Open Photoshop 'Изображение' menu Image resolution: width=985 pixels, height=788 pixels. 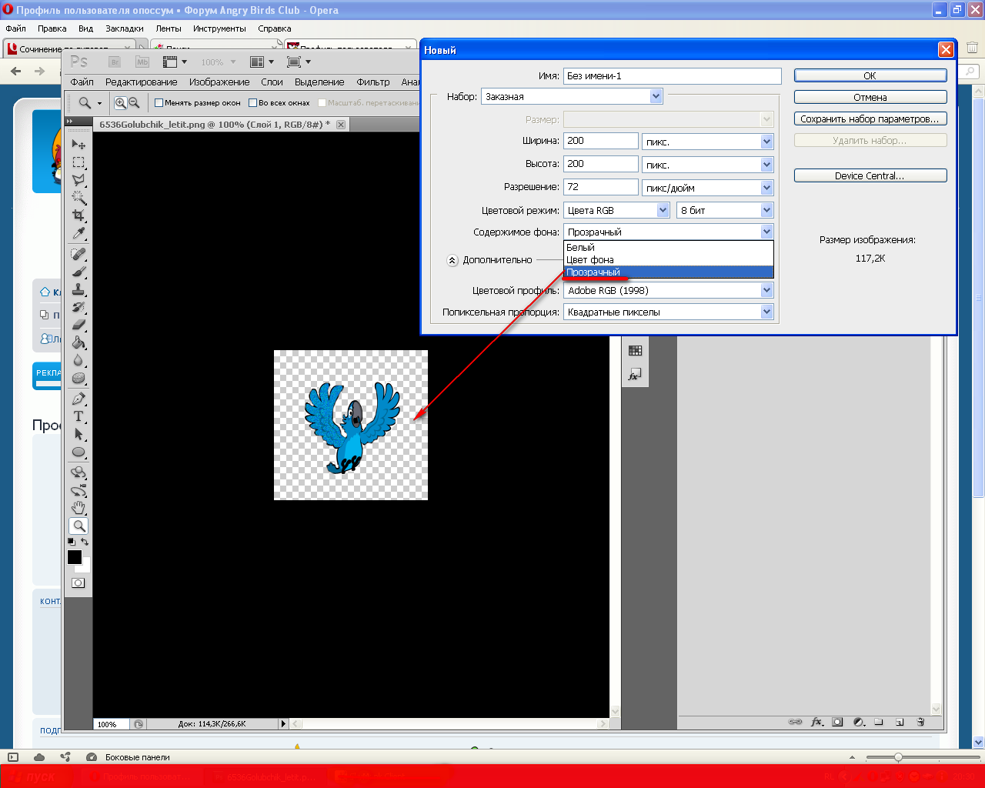click(219, 82)
